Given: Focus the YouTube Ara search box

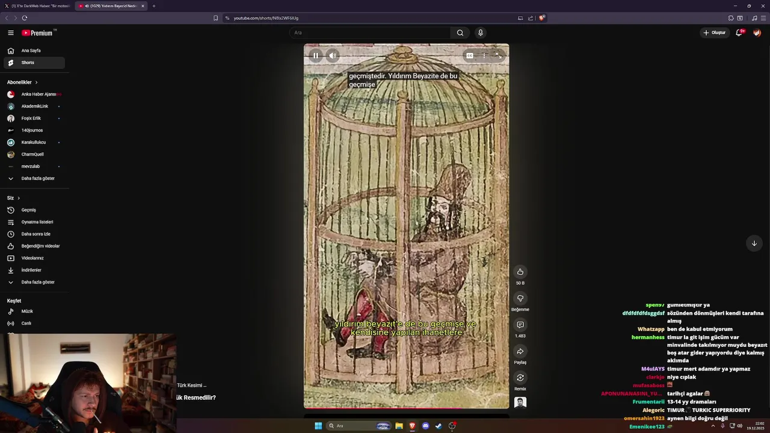Looking at the screenshot, I should tap(370, 32).
